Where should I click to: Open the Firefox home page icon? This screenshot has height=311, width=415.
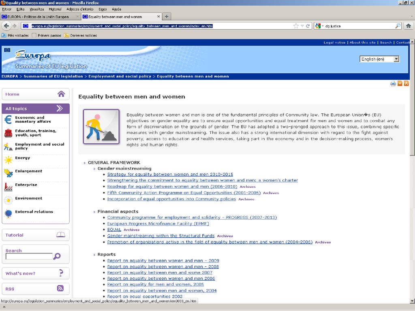click(409, 26)
